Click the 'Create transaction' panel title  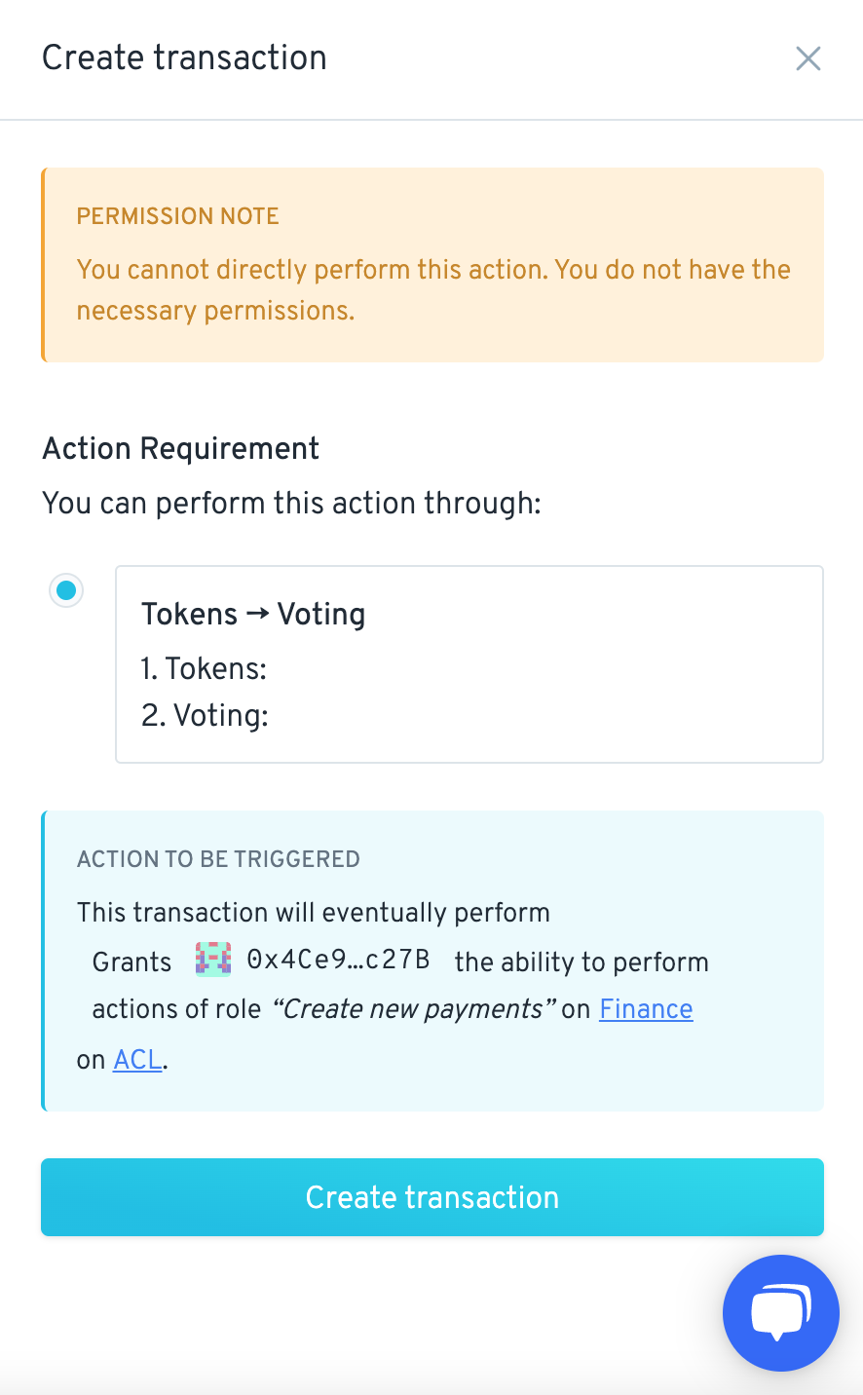pos(184,58)
